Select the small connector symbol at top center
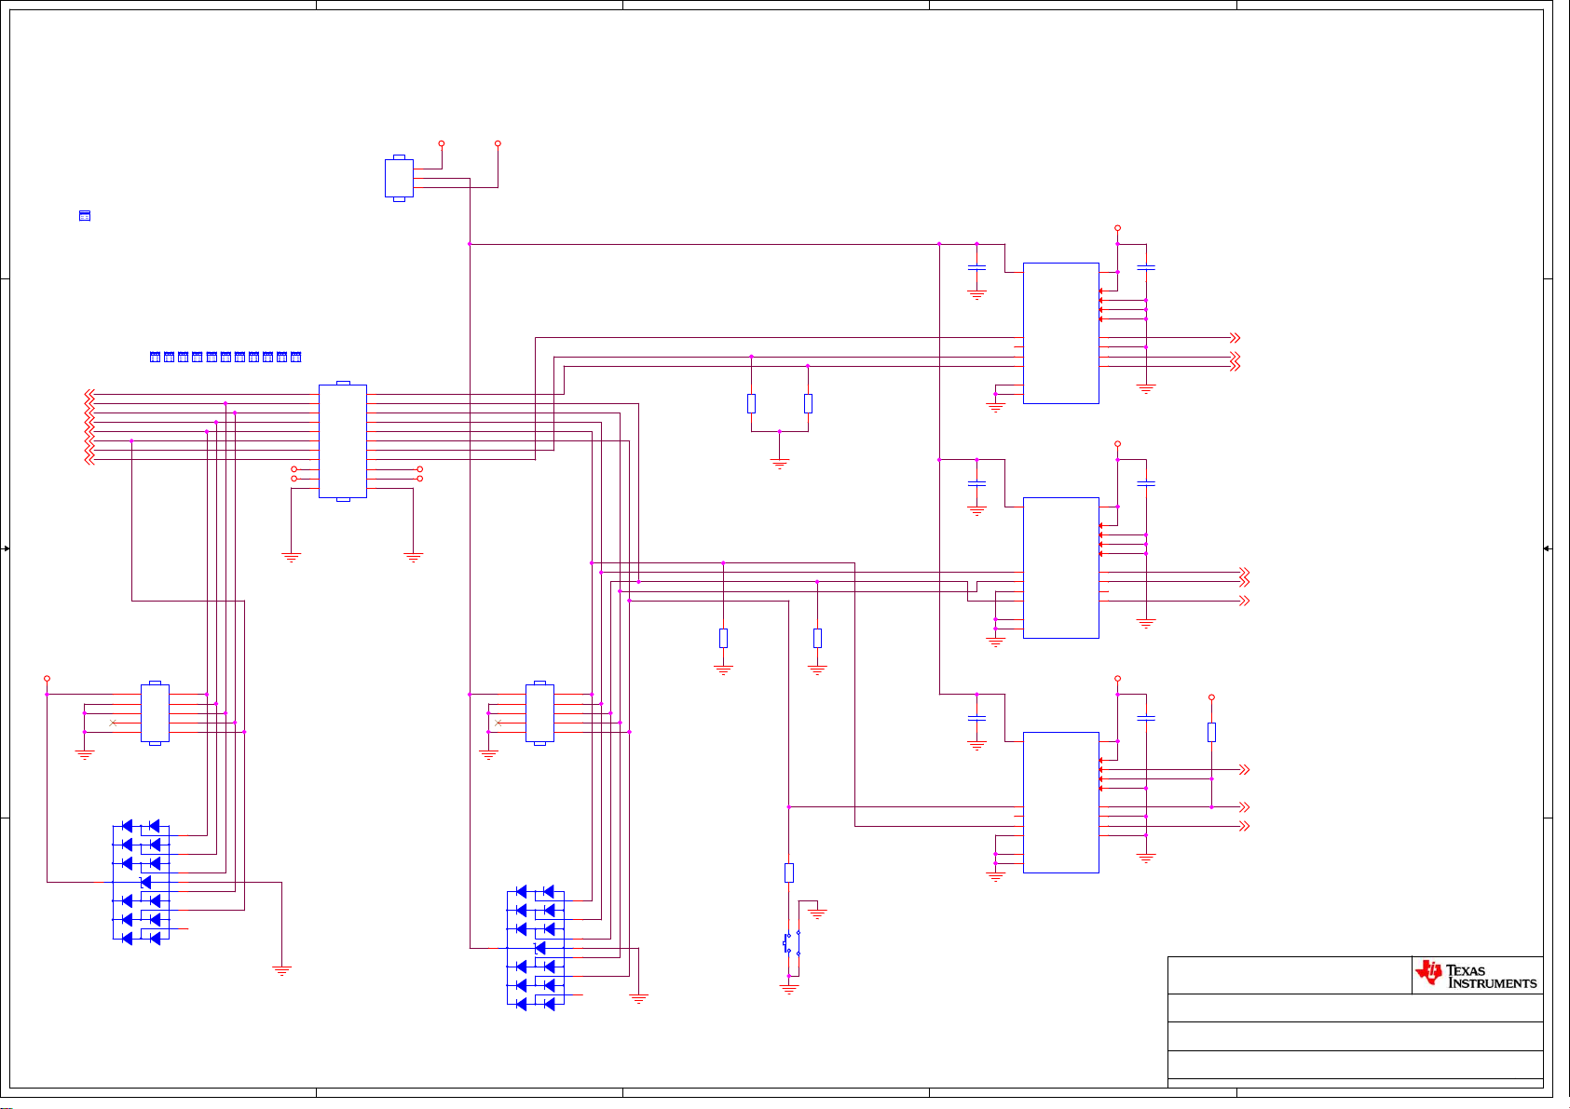Screen dimensions: 1570x1109 [399, 178]
